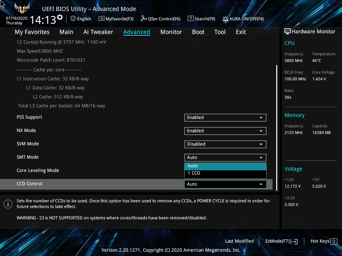Click L1 Instruction Cache line

(x=52, y=79)
